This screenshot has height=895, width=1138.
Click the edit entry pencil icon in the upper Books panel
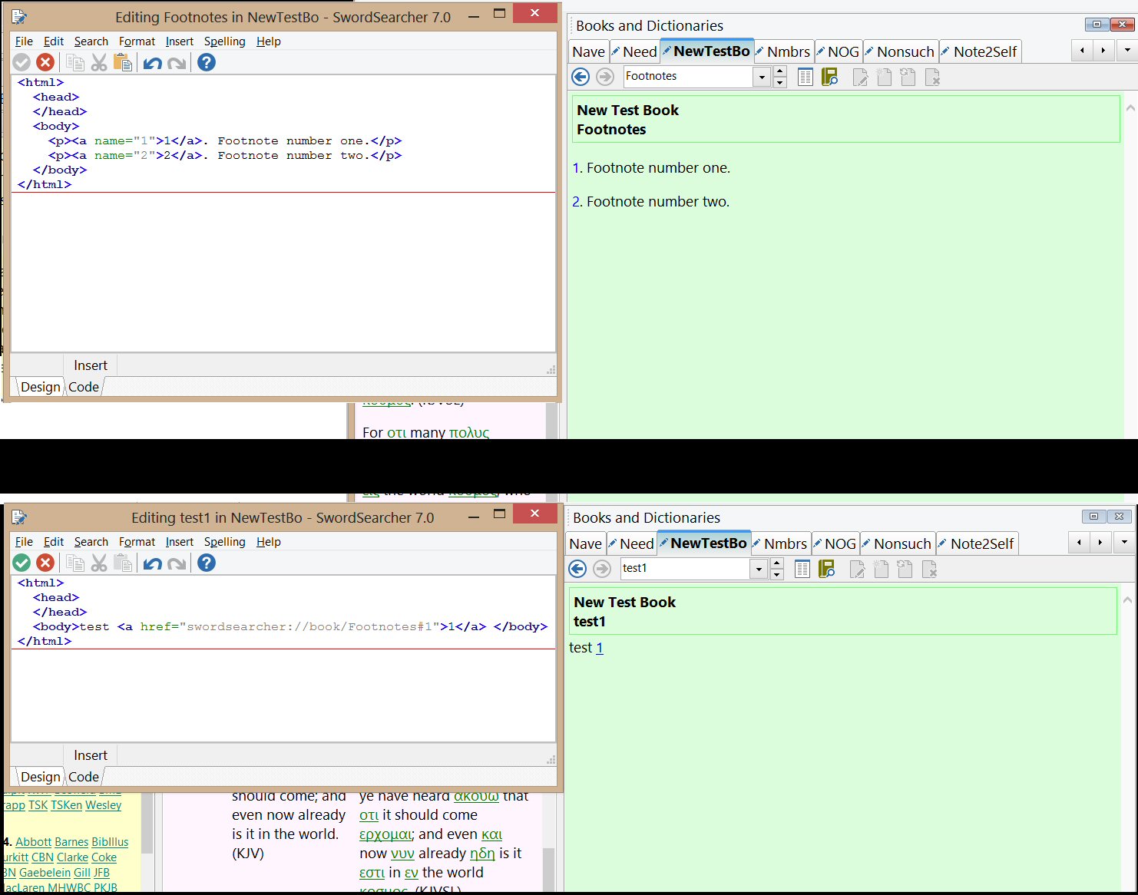click(x=860, y=77)
